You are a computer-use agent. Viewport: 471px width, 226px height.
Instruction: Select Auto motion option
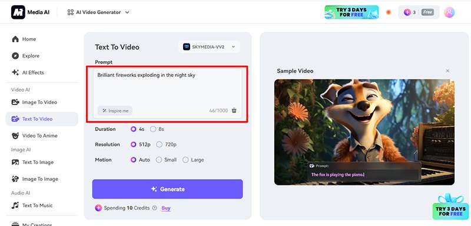140,160
